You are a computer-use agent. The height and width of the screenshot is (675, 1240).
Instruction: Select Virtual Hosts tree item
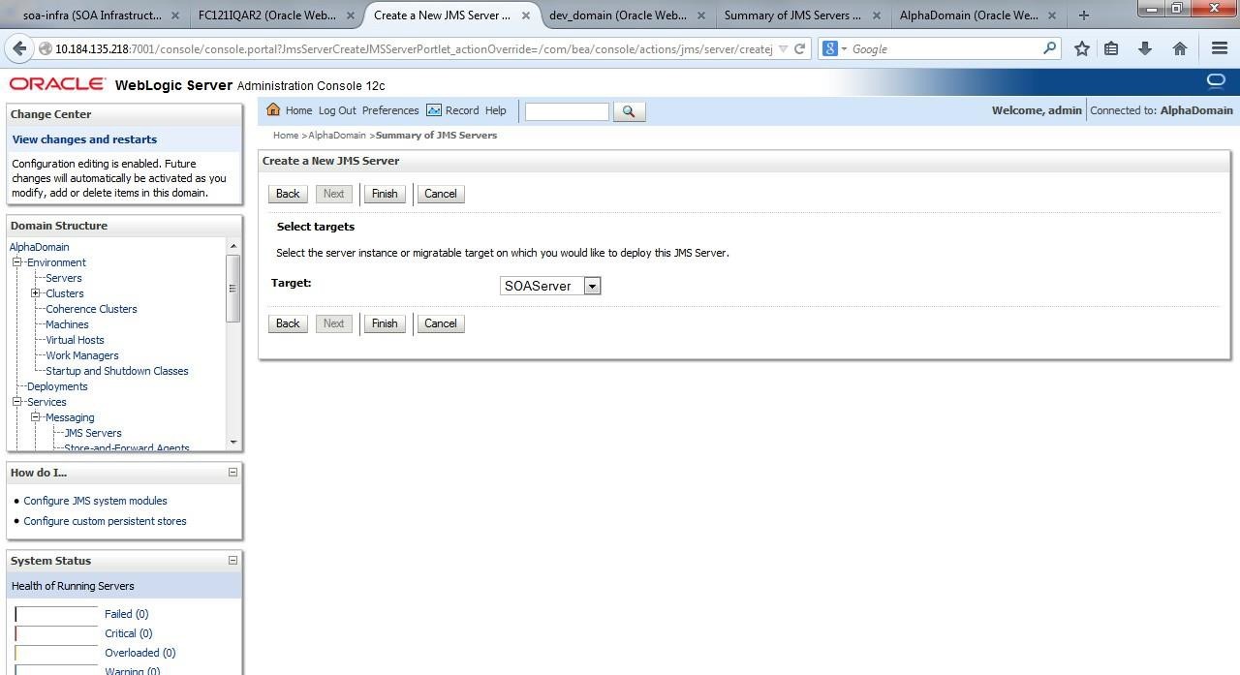pos(75,340)
